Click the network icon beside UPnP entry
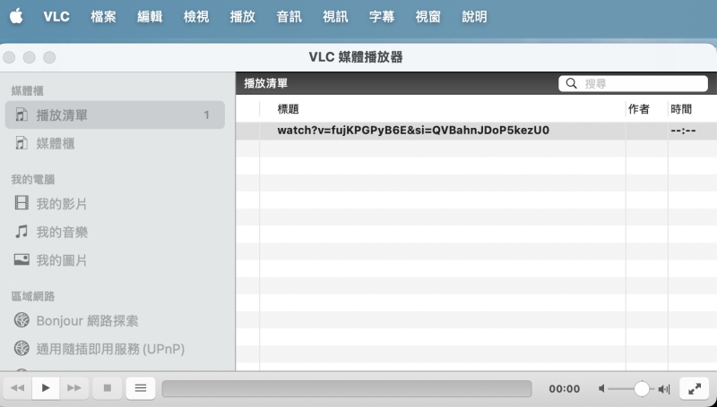 (x=22, y=349)
